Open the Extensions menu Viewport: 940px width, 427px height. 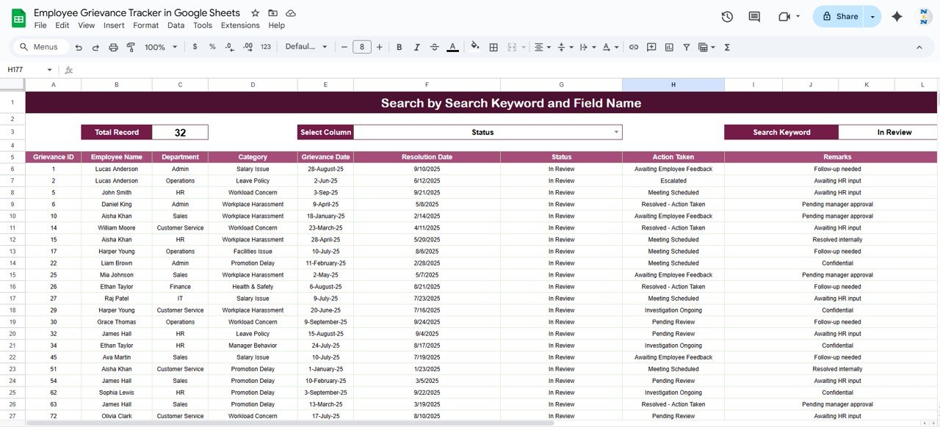point(240,25)
